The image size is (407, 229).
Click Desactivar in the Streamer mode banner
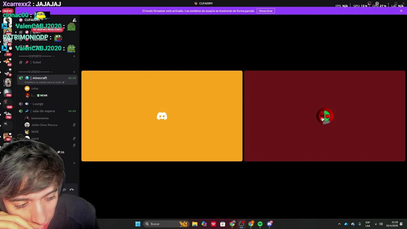tap(266, 11)
